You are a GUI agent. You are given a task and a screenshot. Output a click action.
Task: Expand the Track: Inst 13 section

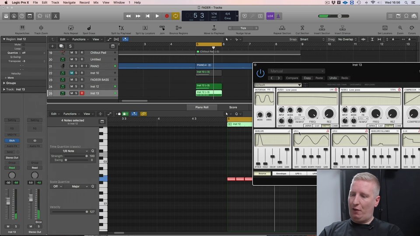coord(4,89)
